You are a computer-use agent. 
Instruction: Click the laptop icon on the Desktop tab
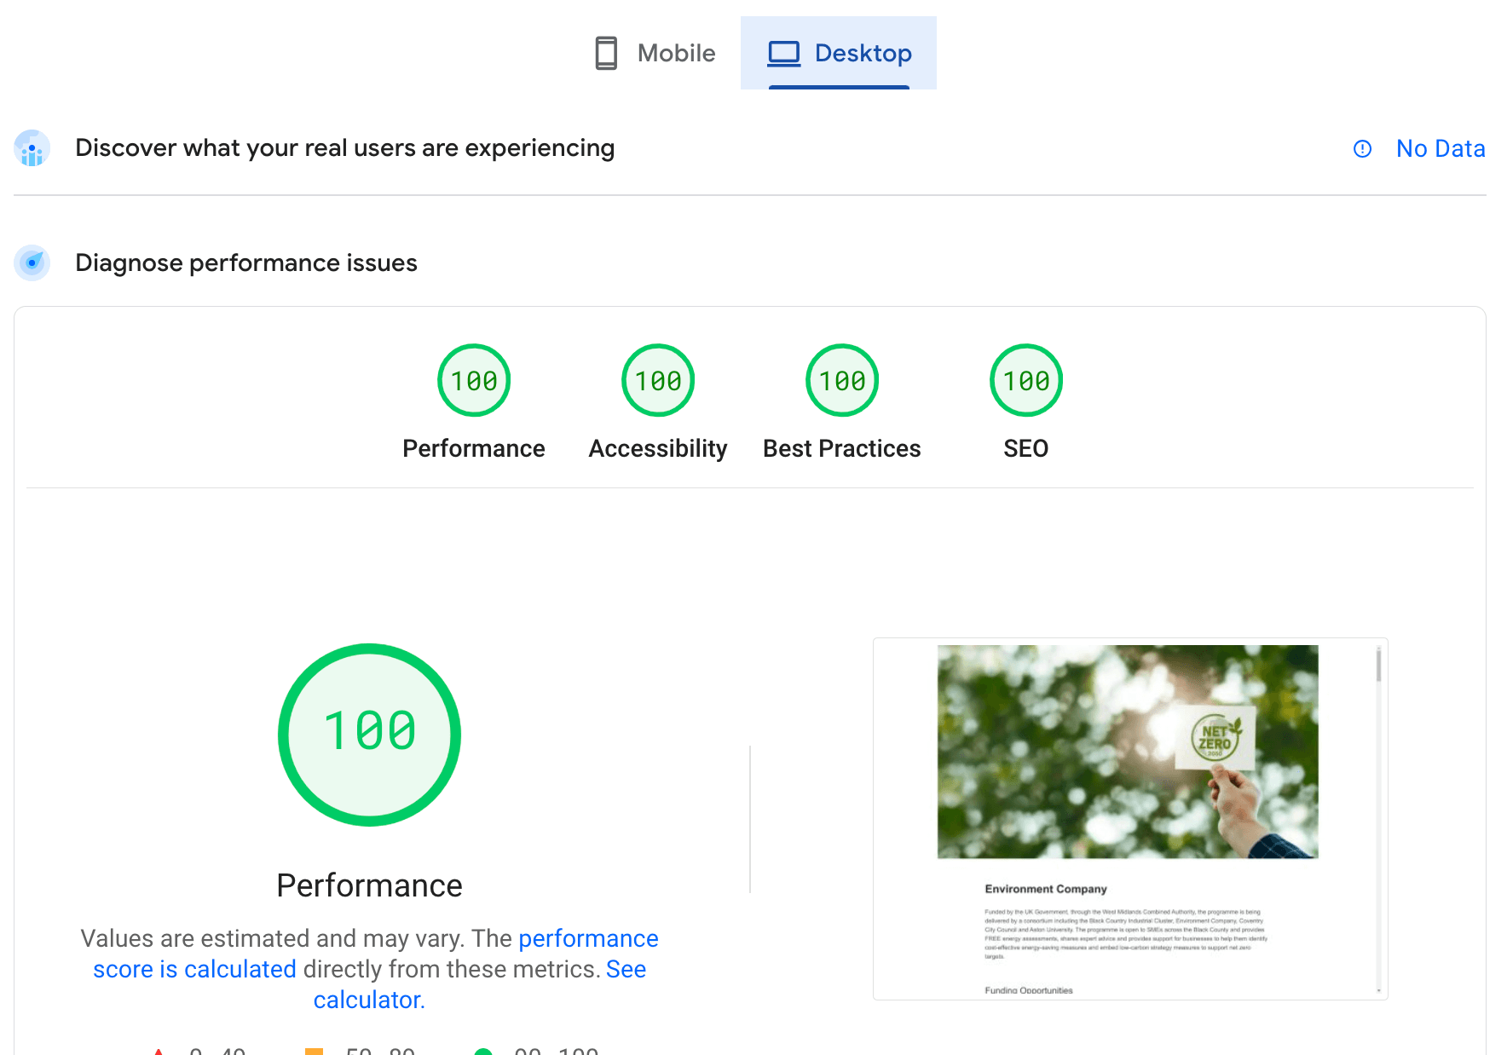[x=783, y=52]
